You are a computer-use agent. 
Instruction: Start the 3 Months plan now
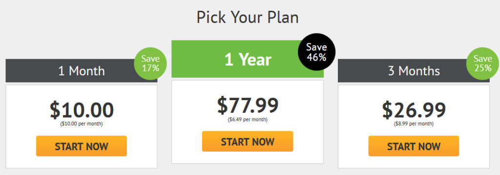tap(414, 146)
